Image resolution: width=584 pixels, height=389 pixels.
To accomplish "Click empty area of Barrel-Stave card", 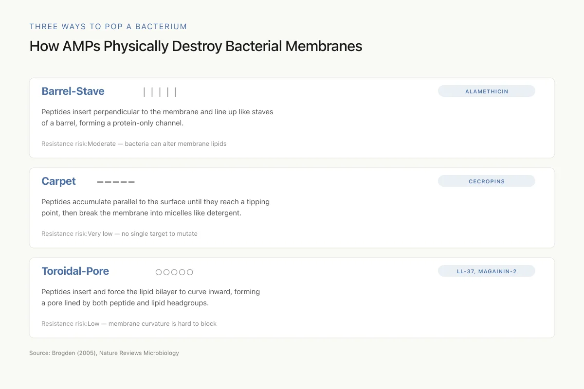I will point(389,126).
